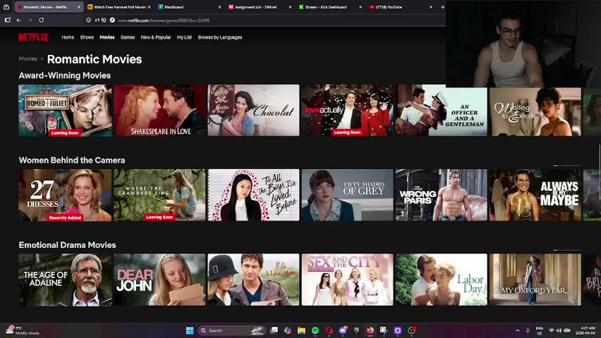Viewport: 601px width, 338px height.
Task: Close the Blackboard tab
Action: [220, 7]
